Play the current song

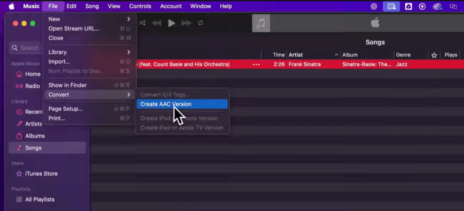click(x=171, y=23)
